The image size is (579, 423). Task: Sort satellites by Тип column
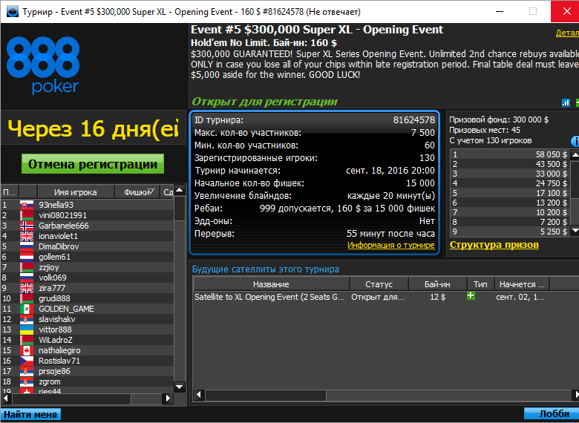tap(480, 284)
